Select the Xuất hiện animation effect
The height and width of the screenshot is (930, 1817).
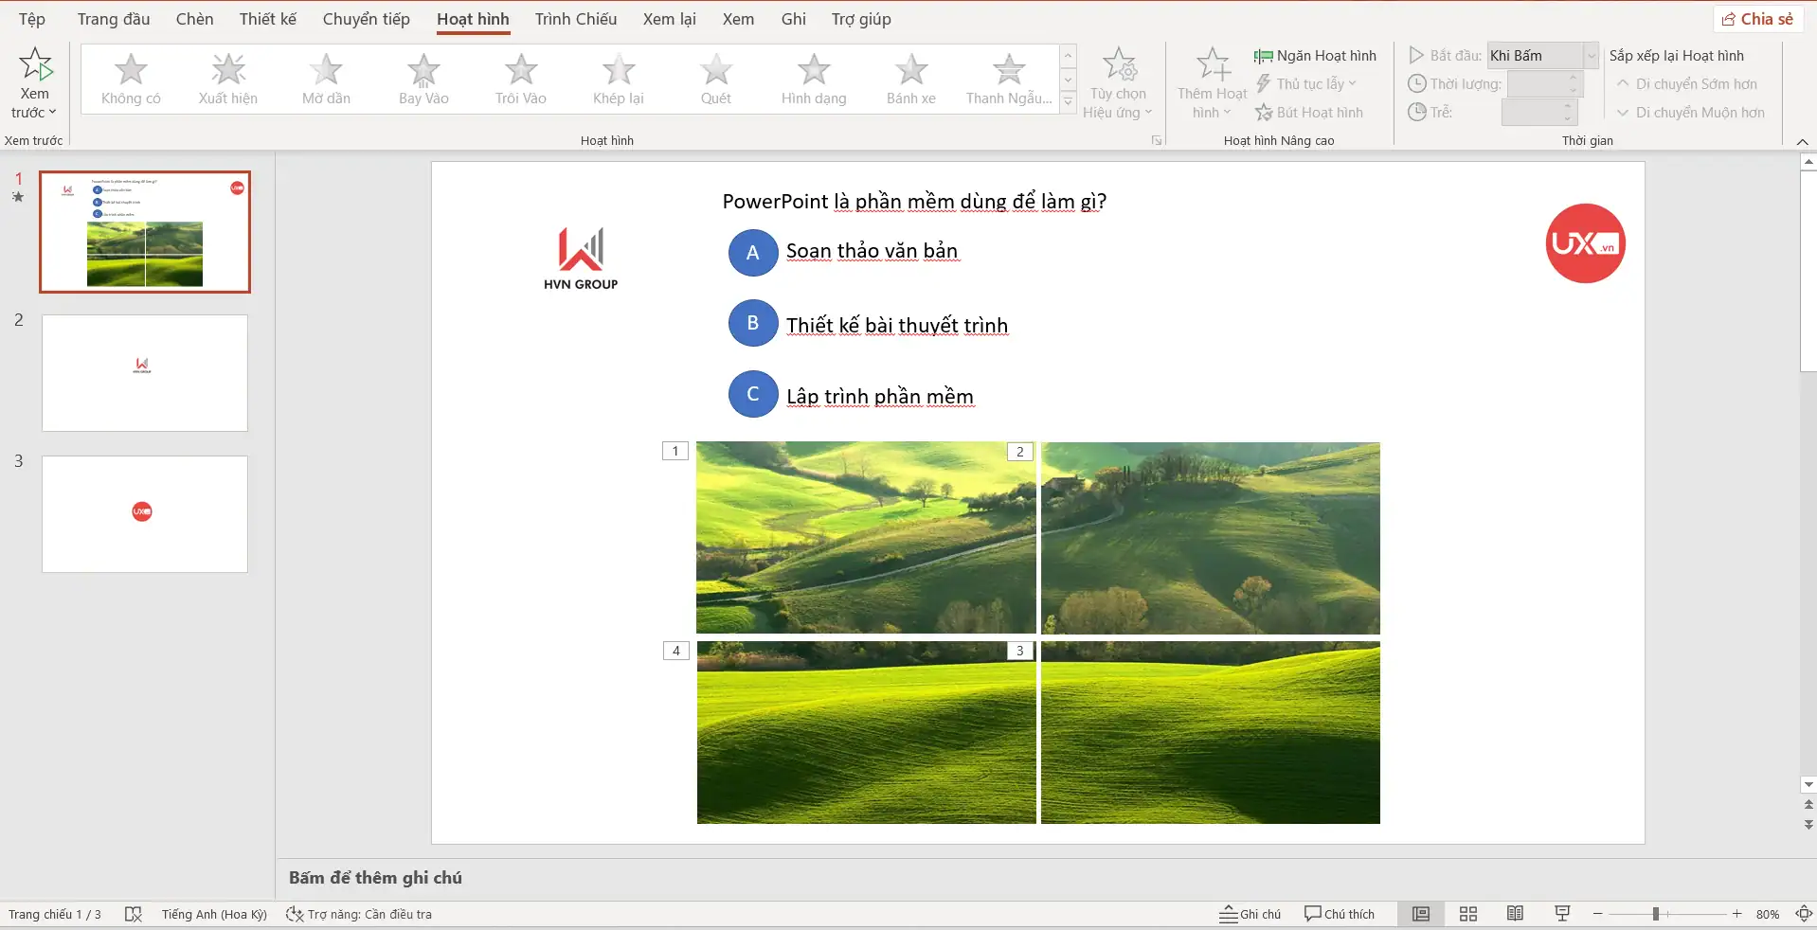pyautogui.click(x=227, y=79)
